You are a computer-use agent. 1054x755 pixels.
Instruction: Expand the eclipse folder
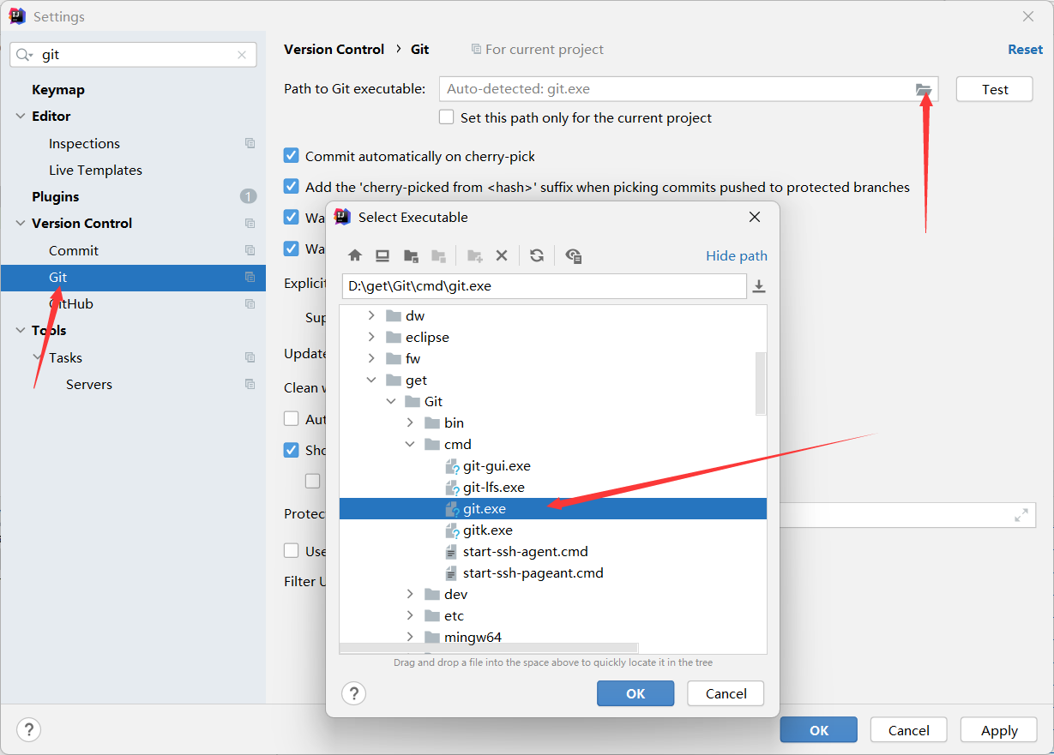click(x=371, y=337)
